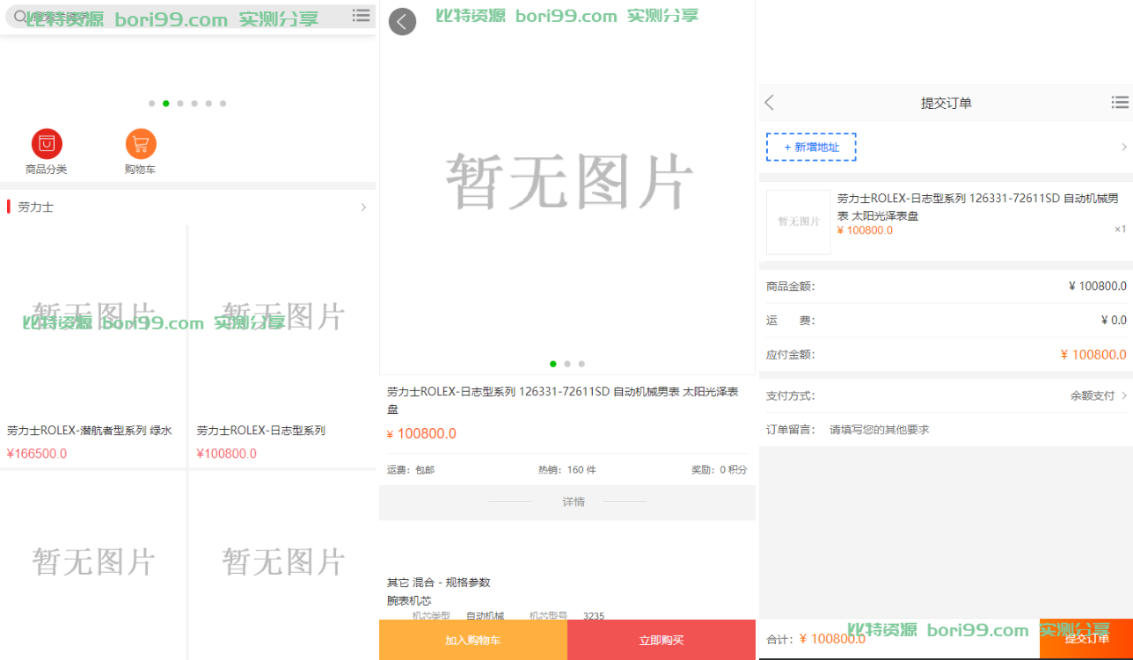
Task: Open the 商品分类 red category icon
Action: coord(47,143)
